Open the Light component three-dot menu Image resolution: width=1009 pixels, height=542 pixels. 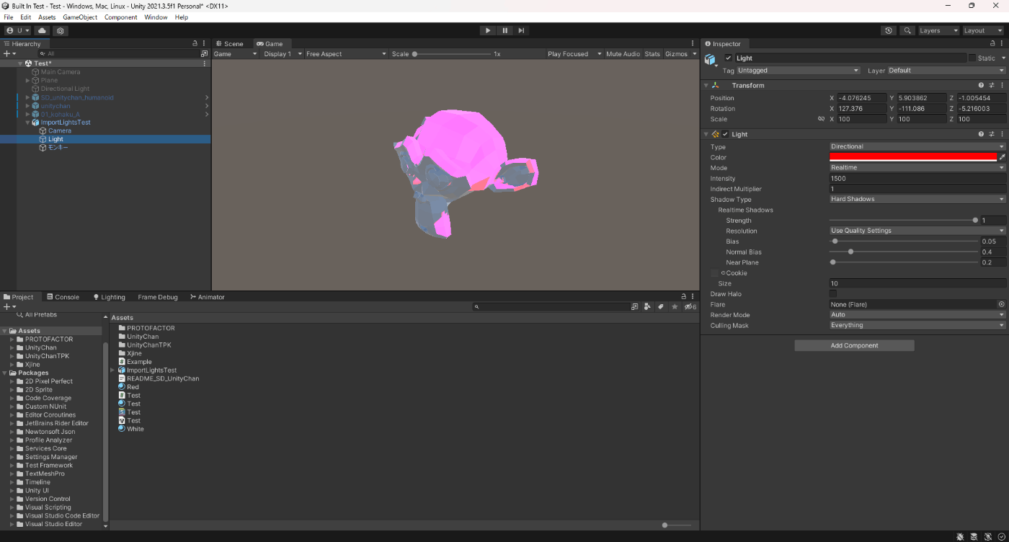[1002, 134]
